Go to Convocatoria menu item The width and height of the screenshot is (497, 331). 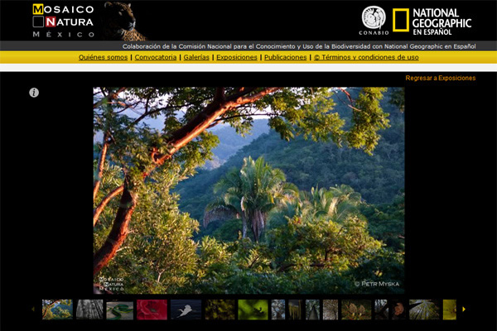pyautogui.click(x=155, y=57)
